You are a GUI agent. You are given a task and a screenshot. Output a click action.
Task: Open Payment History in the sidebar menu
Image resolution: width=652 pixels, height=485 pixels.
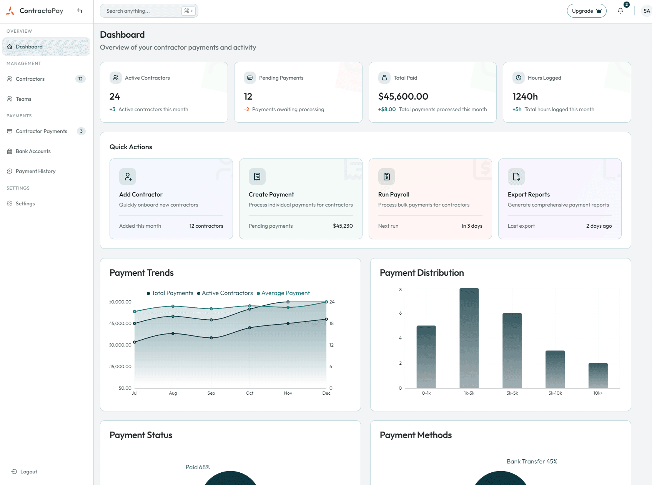click(46, 171)
